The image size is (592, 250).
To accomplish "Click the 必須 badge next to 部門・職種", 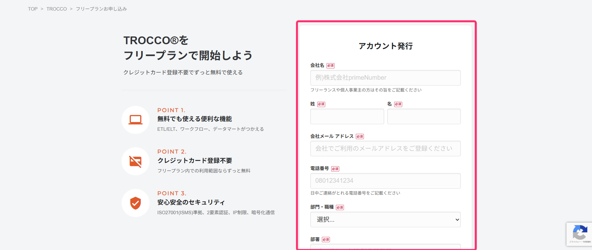I will pos(340,207).
